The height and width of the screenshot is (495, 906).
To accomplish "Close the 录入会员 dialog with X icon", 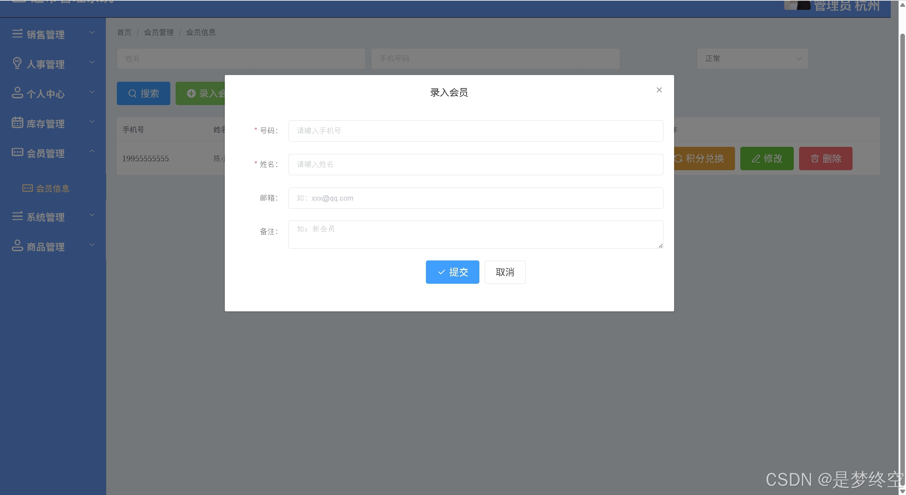I will click(x=659, y=90).
